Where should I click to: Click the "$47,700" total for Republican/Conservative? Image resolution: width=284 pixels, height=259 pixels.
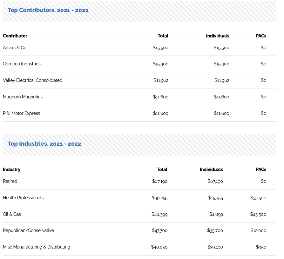tap(160, 230)
